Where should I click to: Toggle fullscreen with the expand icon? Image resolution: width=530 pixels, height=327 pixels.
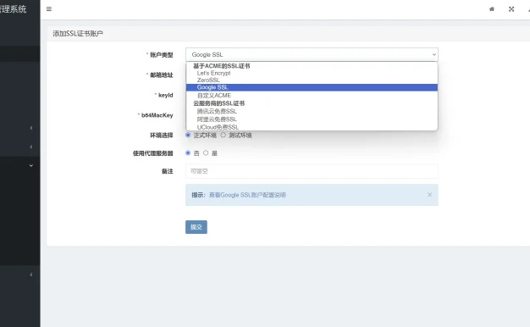pos(511,9)
